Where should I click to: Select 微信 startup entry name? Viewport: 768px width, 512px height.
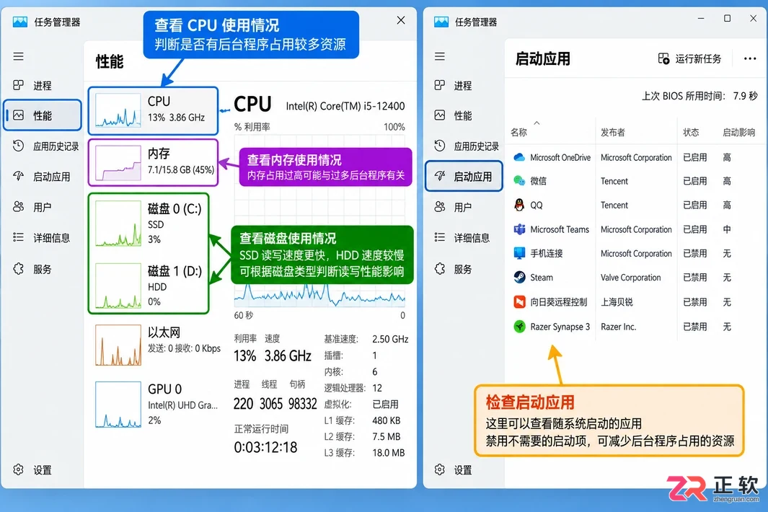pyautogui.click(x=538, y=181)
